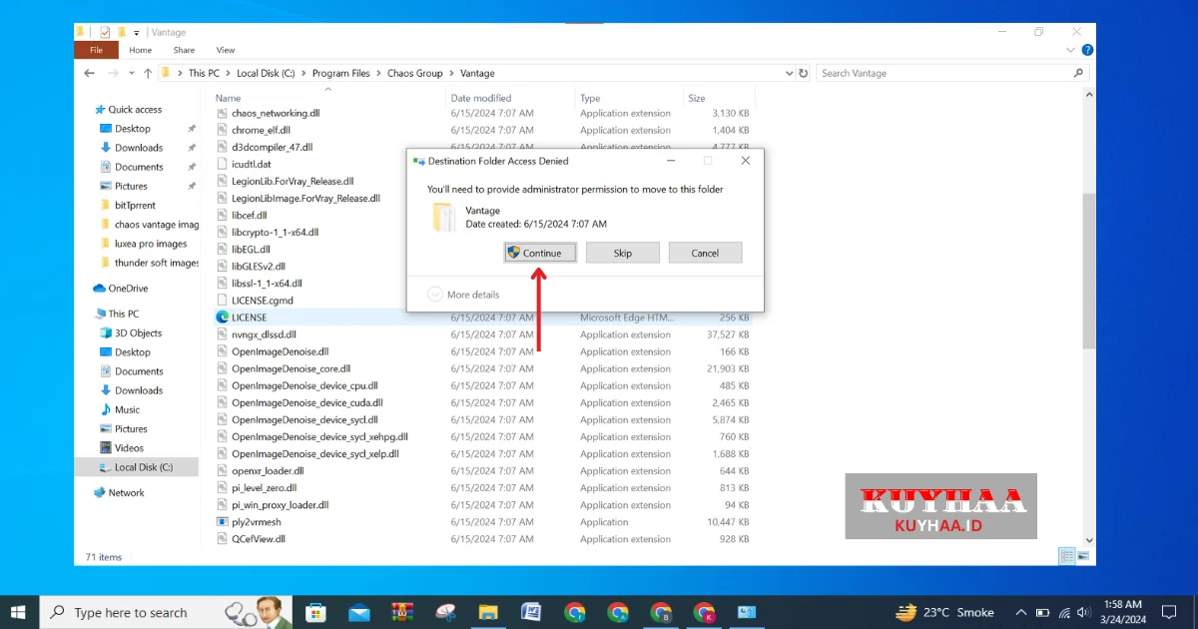1198x629 pixels.
Task: Open Explorer Help question mark icon
Action: pos(1087,50)
